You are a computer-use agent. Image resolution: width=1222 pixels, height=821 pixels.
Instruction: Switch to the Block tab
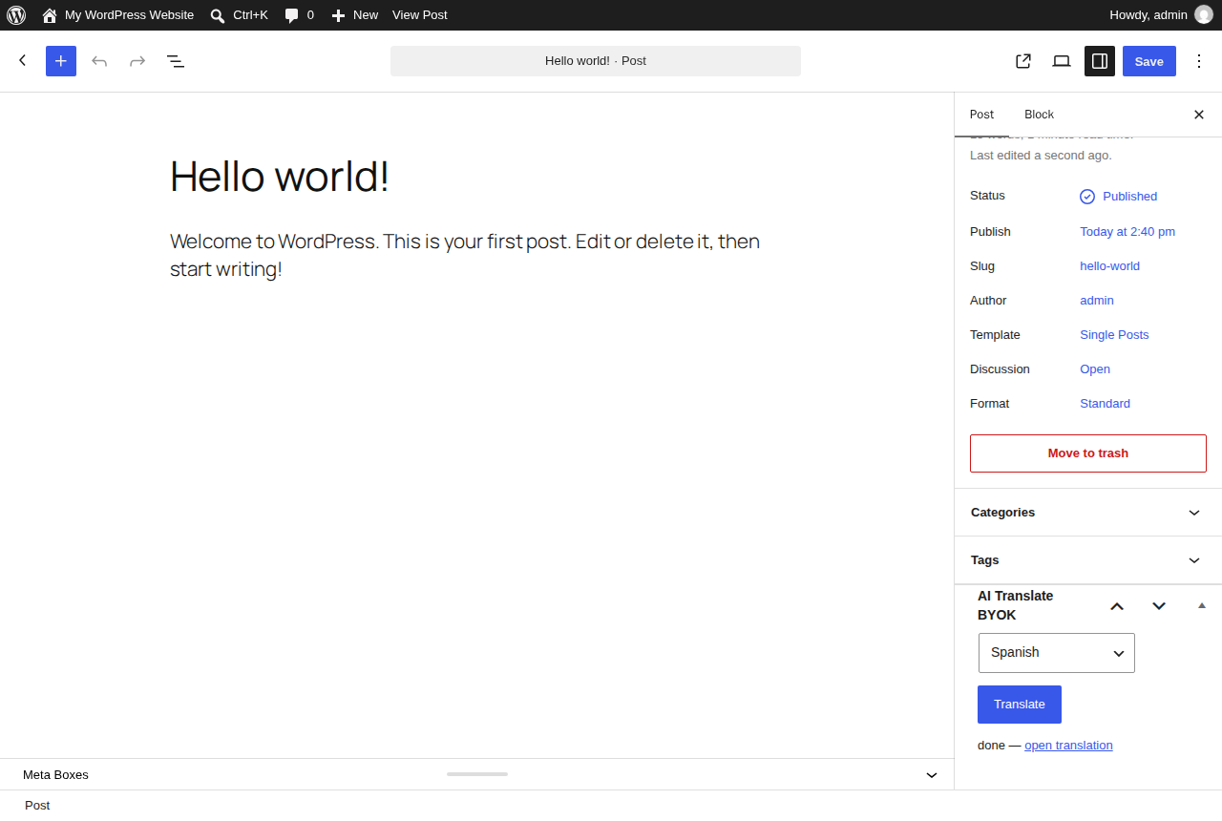1039,115
